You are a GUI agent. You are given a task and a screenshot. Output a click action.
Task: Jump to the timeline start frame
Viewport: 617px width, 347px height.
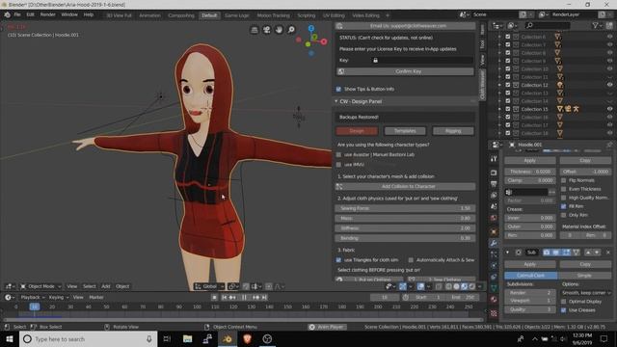pos(225,298)
